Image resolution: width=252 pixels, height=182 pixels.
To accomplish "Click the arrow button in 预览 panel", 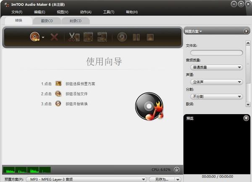I will (x=246, y=118).
